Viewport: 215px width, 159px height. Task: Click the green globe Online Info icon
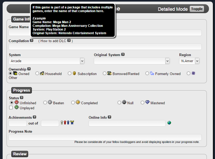[x=169, y=123]
